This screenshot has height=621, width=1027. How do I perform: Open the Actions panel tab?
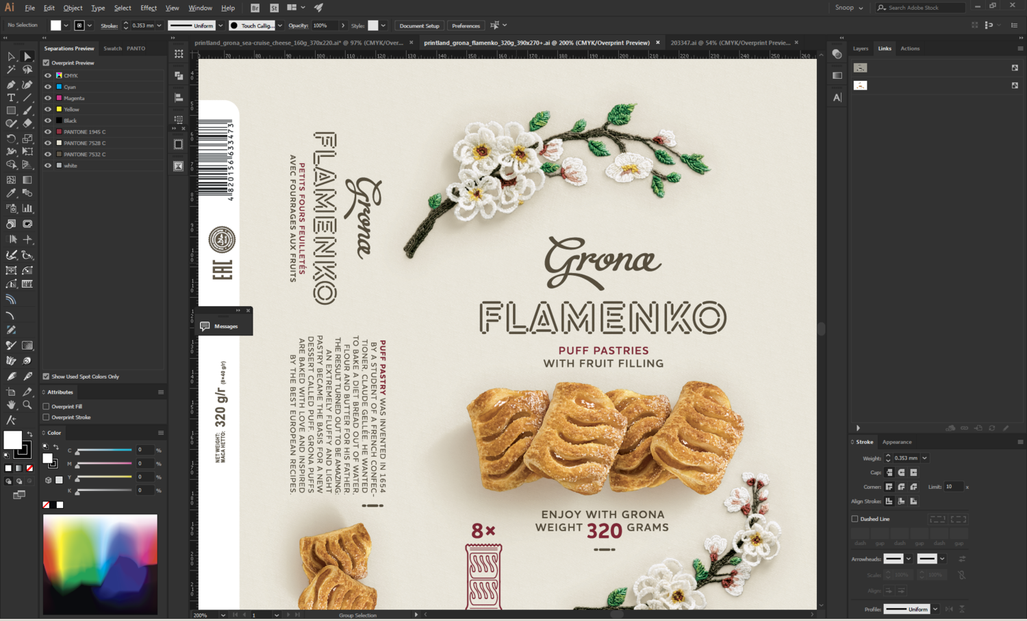[x=910, y=49]
